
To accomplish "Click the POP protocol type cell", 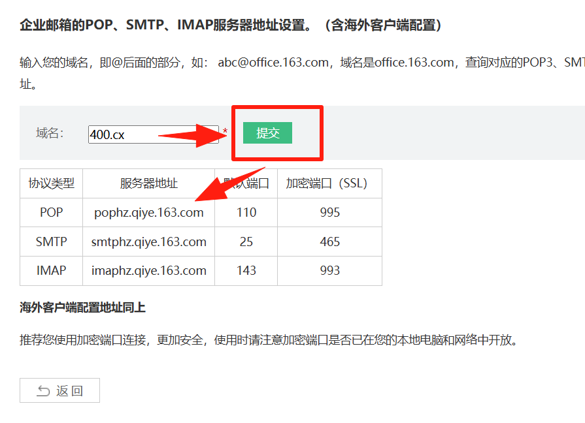I will pyautogui.click(x=51, y=212).
